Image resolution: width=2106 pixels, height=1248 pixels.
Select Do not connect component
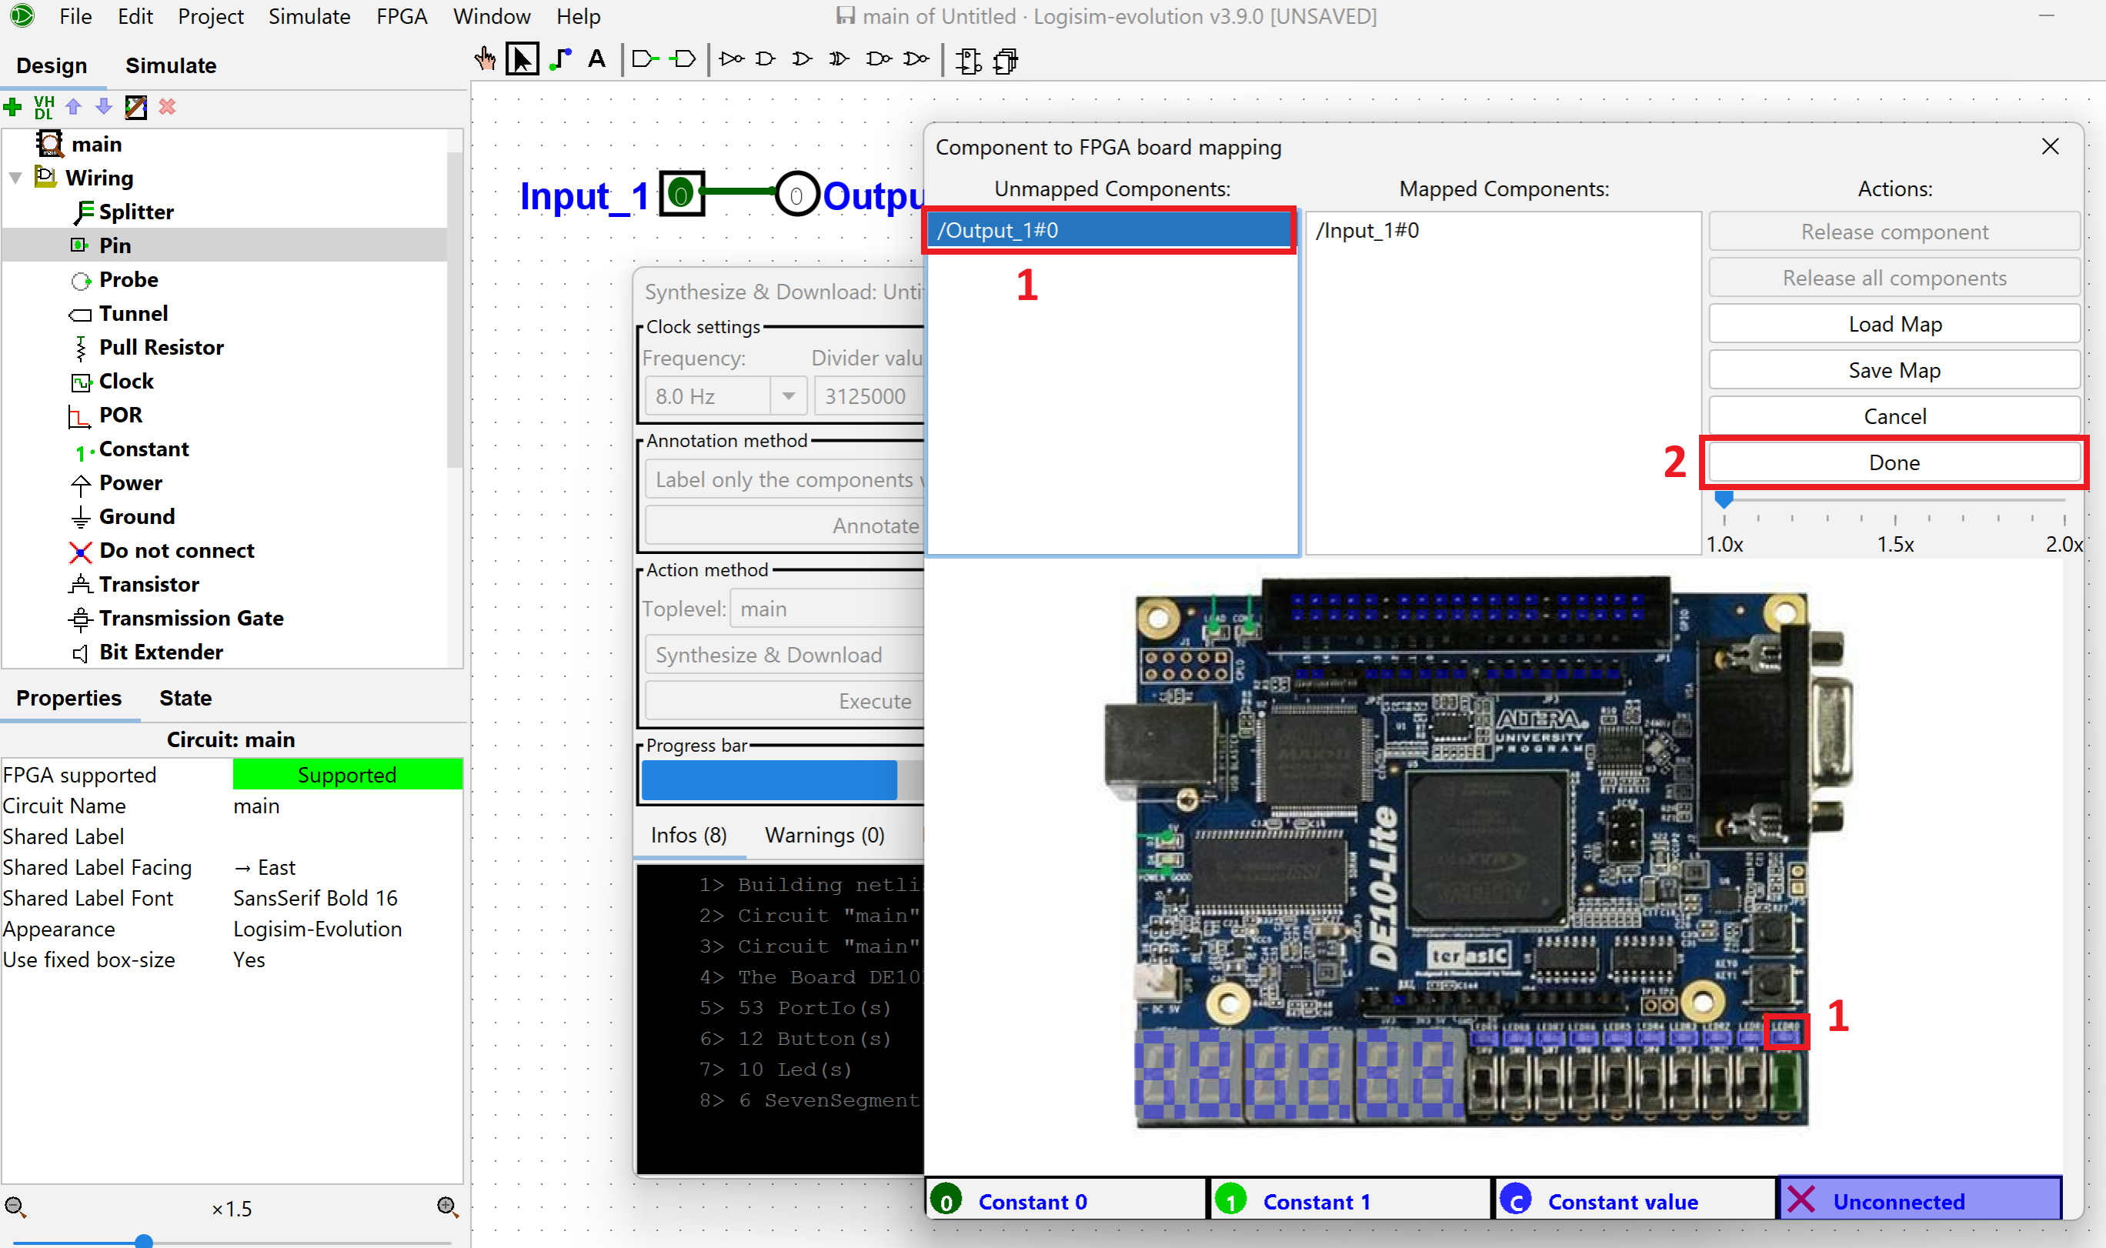tap(175, 551)
